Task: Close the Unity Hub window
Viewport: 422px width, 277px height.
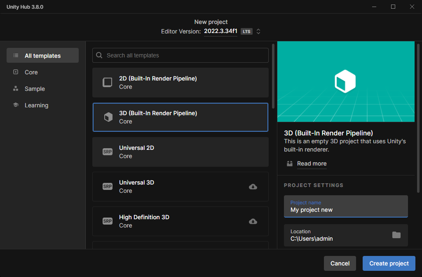Action: tap(412, 7)
